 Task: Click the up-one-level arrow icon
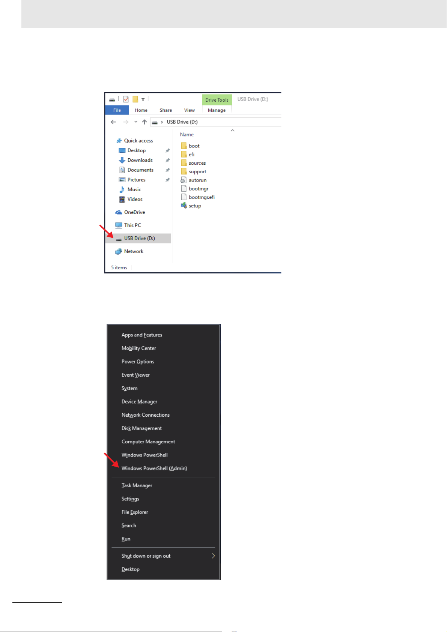[x=144, y=122]
